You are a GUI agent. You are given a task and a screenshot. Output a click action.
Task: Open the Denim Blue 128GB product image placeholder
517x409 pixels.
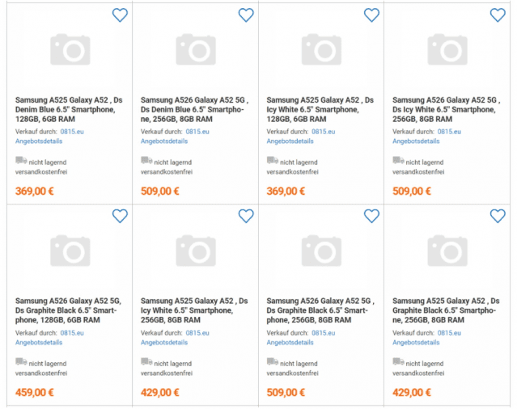70,50
